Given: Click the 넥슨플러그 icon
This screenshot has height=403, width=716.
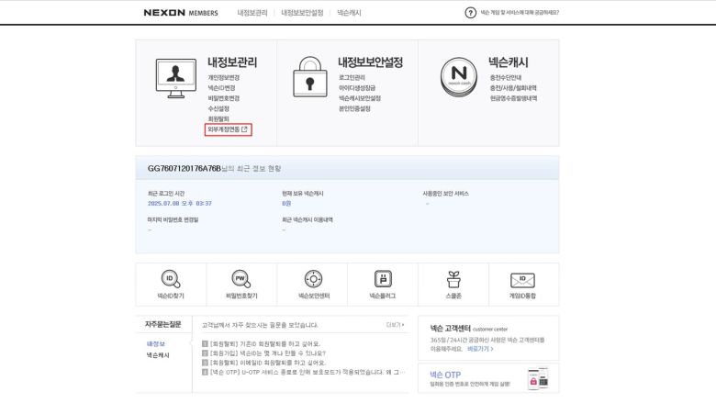Looking at the screenshot, I should [383, 279].
